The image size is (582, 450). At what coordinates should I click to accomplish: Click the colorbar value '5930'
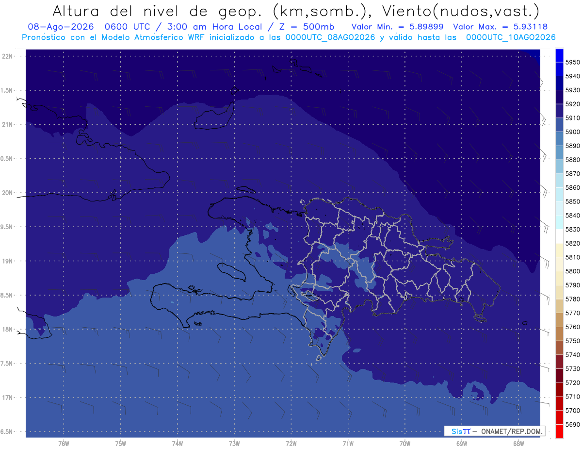[573, 90]
